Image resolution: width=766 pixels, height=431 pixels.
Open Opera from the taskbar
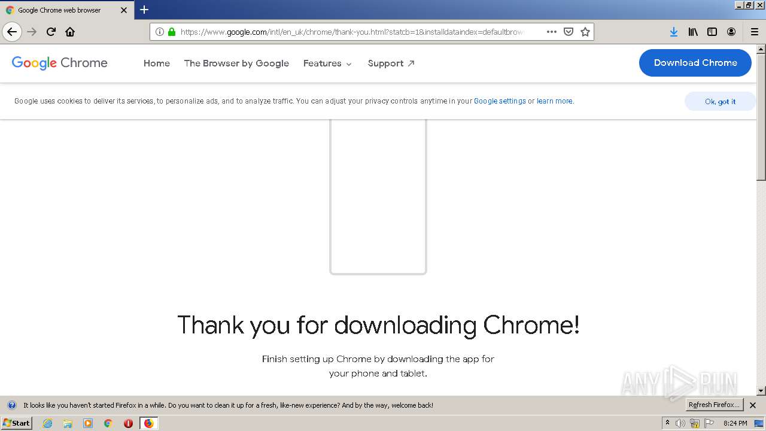tap(128, 423)
